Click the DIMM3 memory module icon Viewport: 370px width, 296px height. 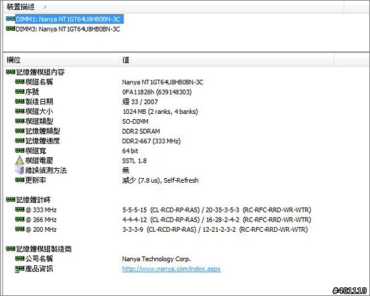11,29
